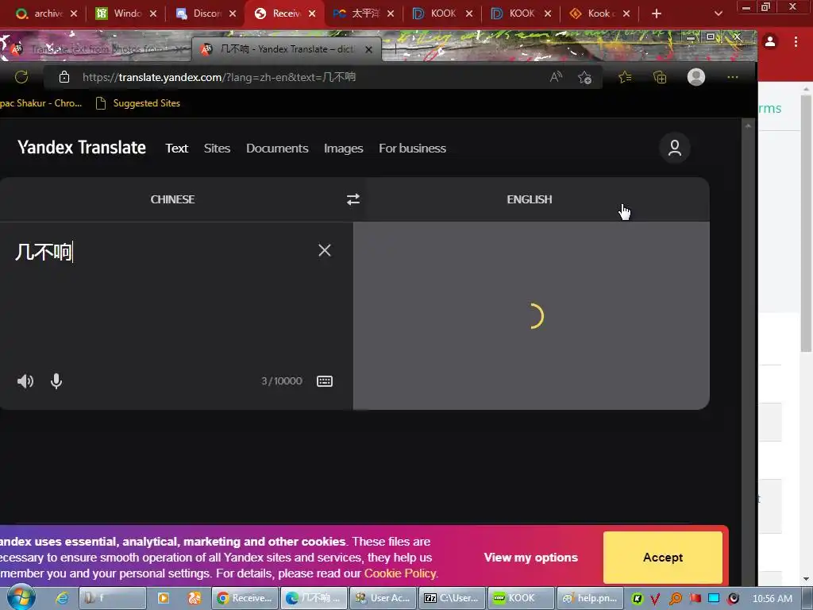Open KOOK taskbar item
The width and height of the screenshot is (813, 610).
coord(521,598)
